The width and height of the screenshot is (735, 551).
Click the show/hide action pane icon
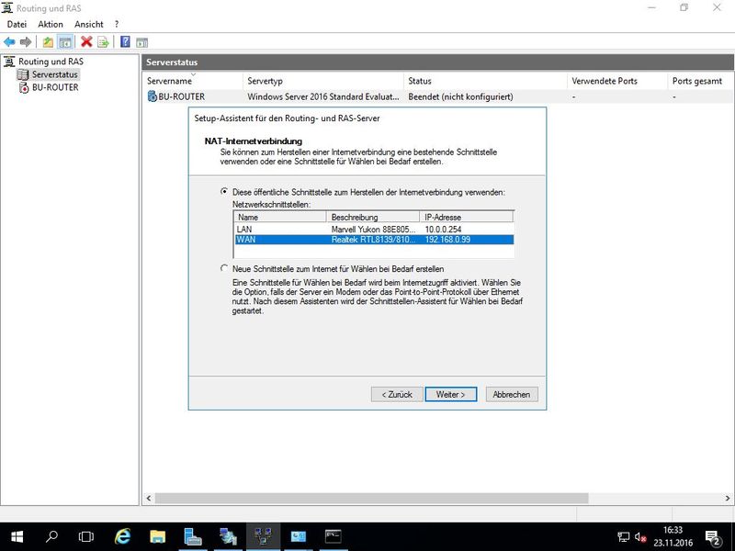(x=142, y=42)
